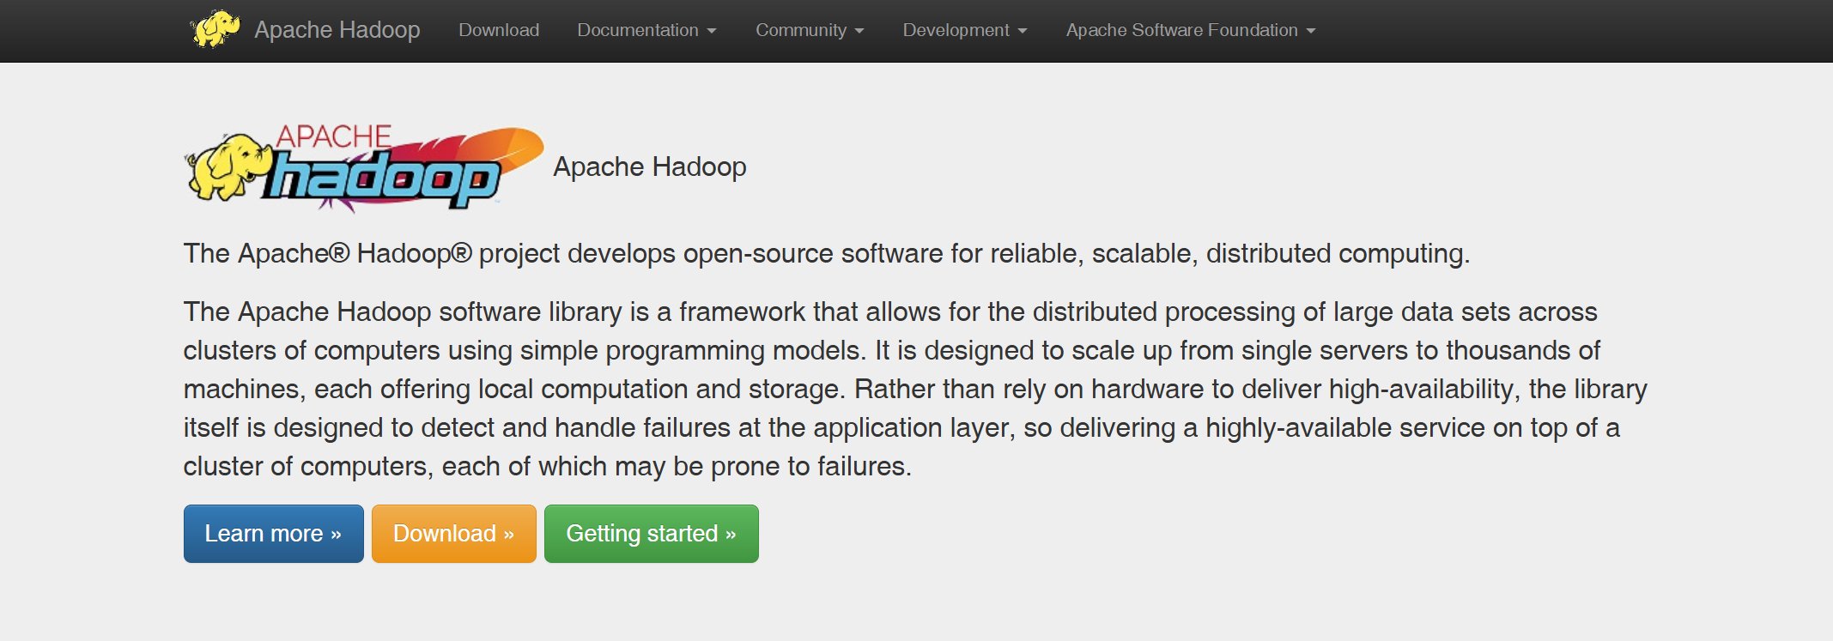Expand the Development dropdown menu

(x=965, y=30)
